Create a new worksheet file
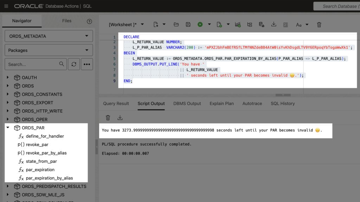360x202 pixels. tap(156, 25)
